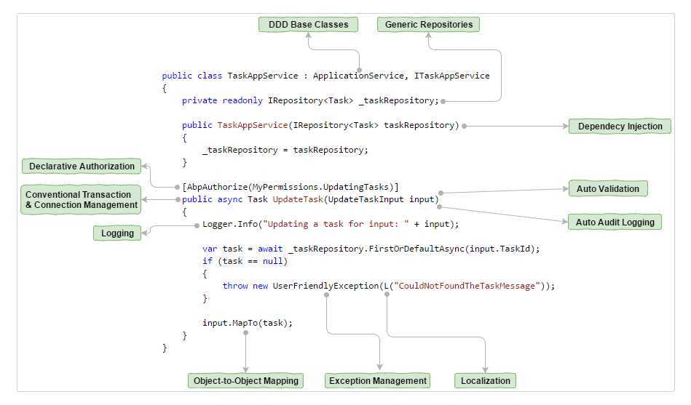Click the Localization green label
691x405 pixels.
(485, 381)
